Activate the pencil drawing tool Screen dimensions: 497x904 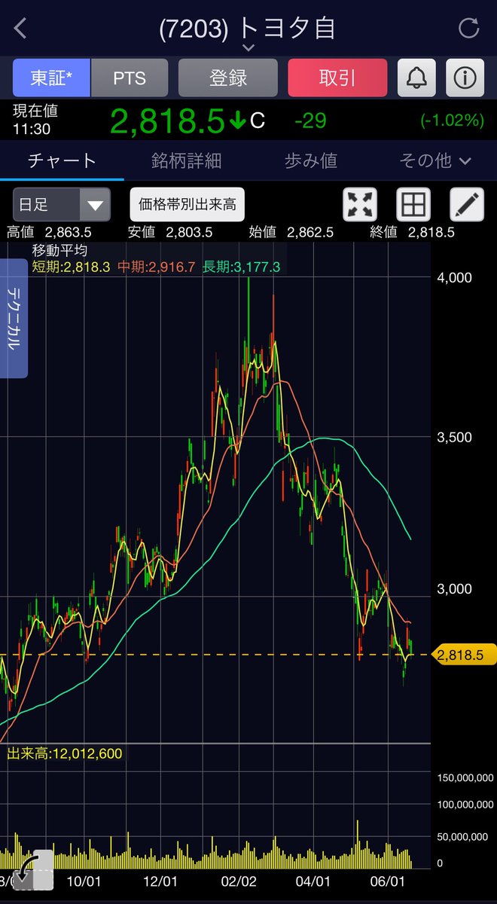[467, 204]
